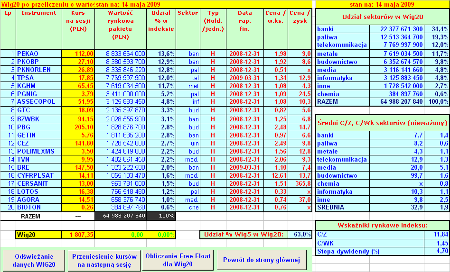Select the KGHM instrument name cell
Screen dimensions: 450x272
[38, 86]
